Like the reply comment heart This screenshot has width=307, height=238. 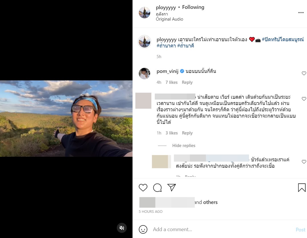(304, 162)
